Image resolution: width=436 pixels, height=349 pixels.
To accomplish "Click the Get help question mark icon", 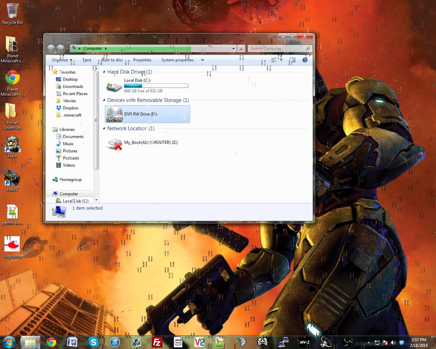I will [305, 60].
